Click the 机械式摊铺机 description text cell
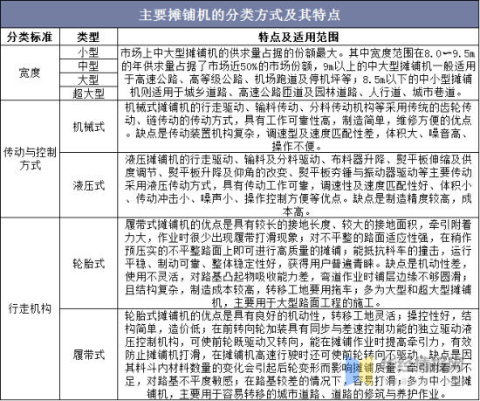The width and height of the screenshot is (480, 401). click(298, 127)
